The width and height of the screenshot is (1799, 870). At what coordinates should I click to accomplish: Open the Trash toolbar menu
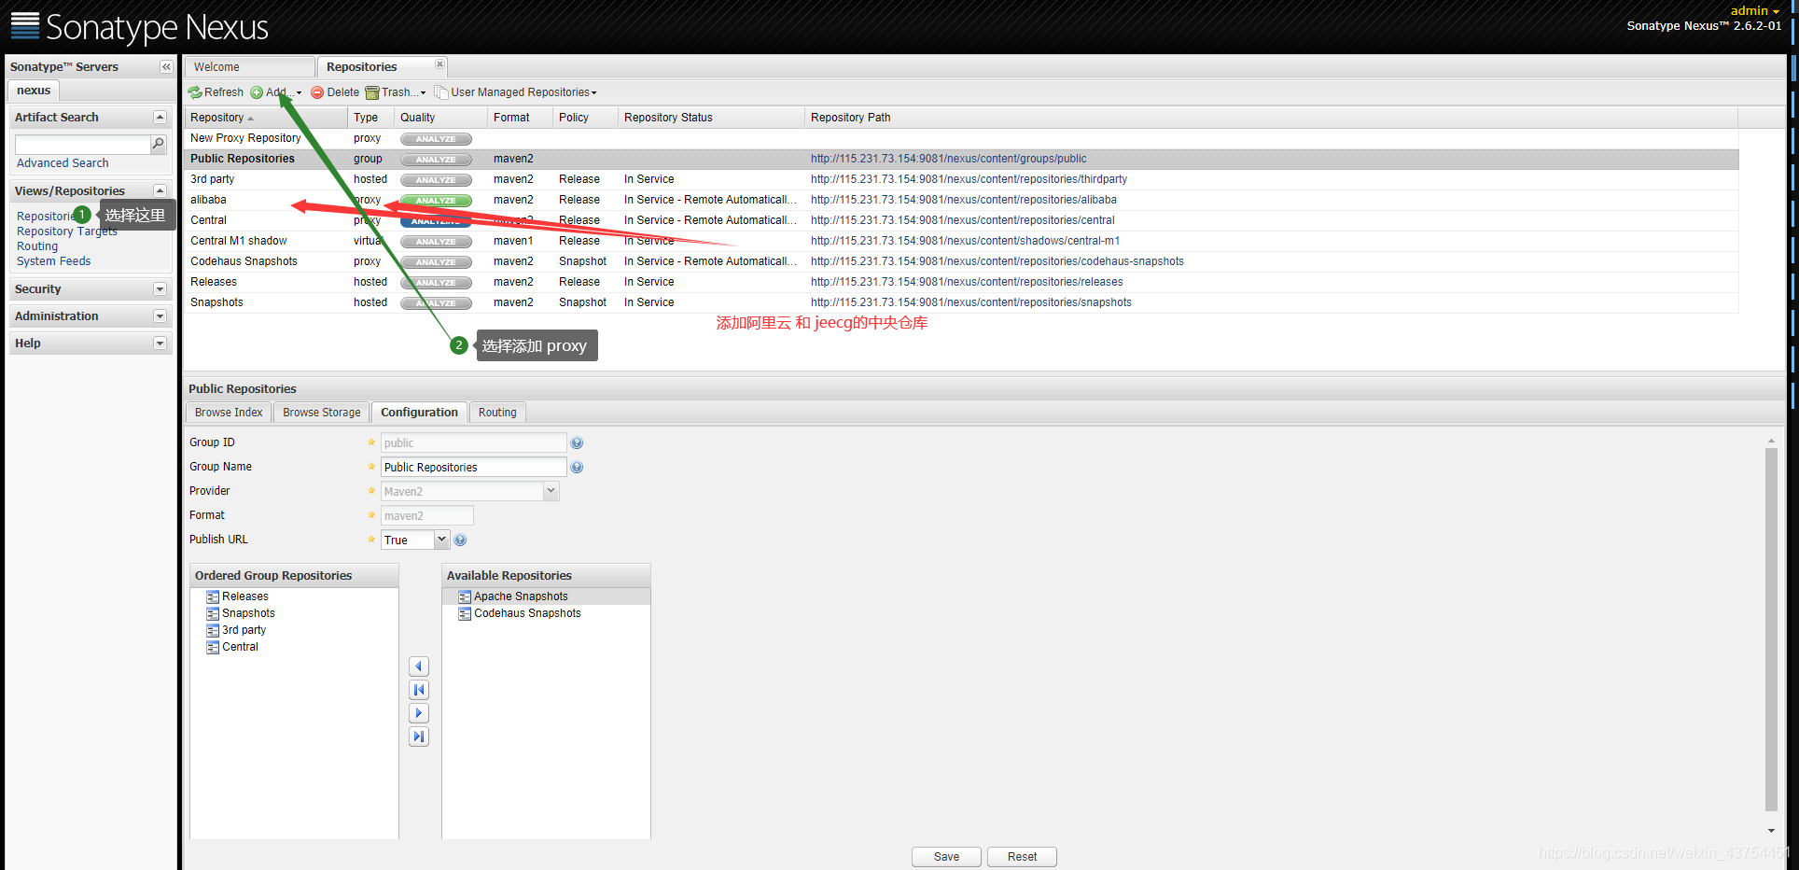click(x=396, y=92)
